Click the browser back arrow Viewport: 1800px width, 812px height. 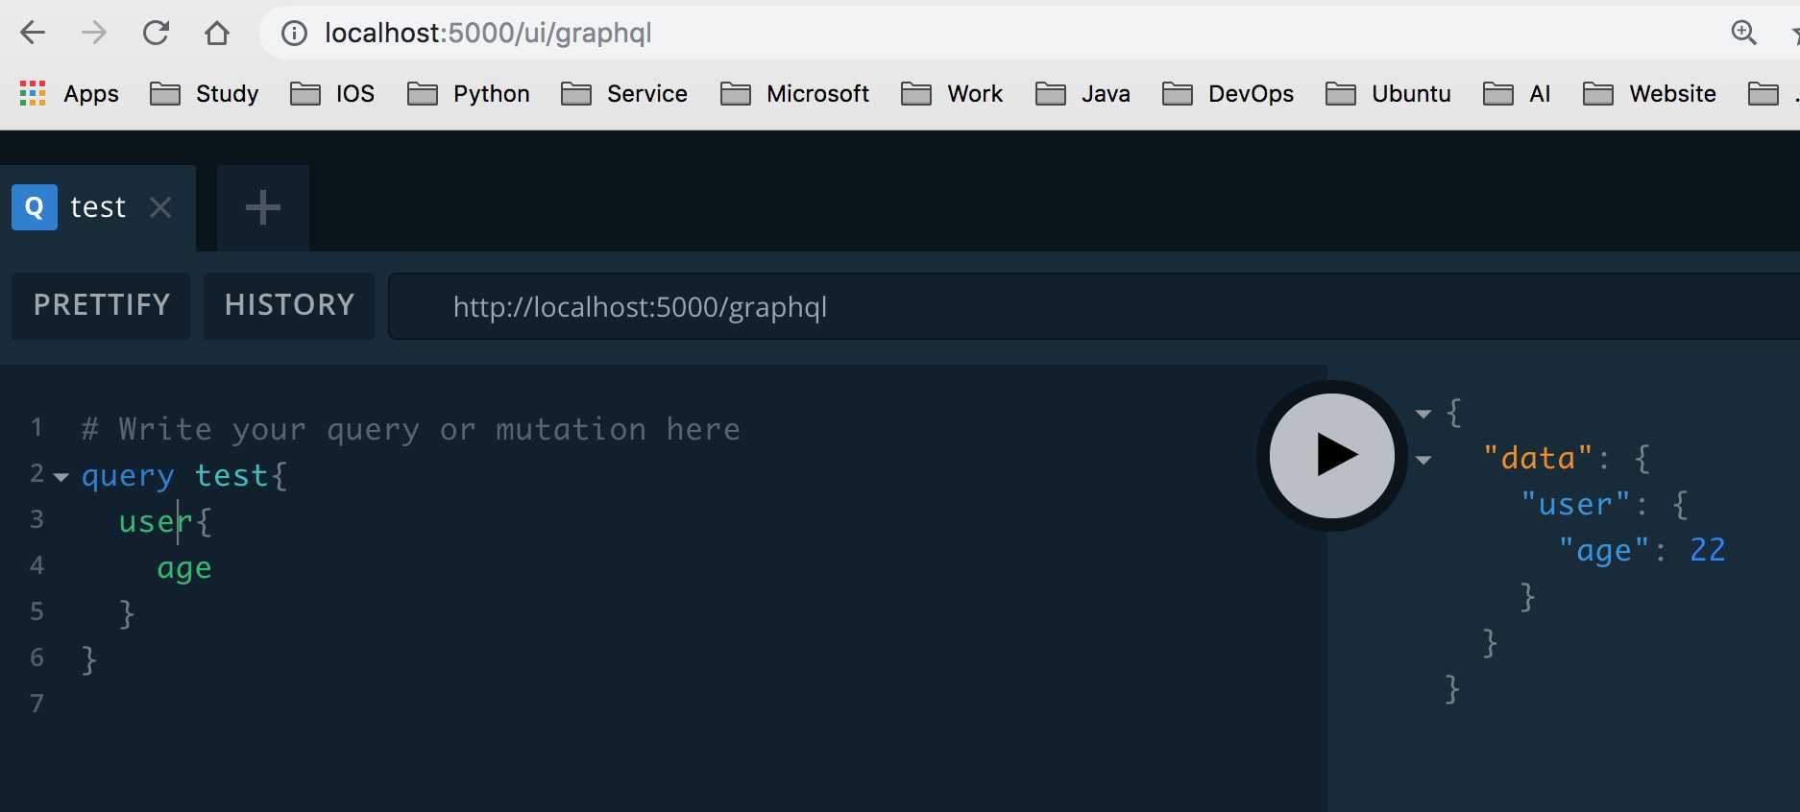pos(33,33)
